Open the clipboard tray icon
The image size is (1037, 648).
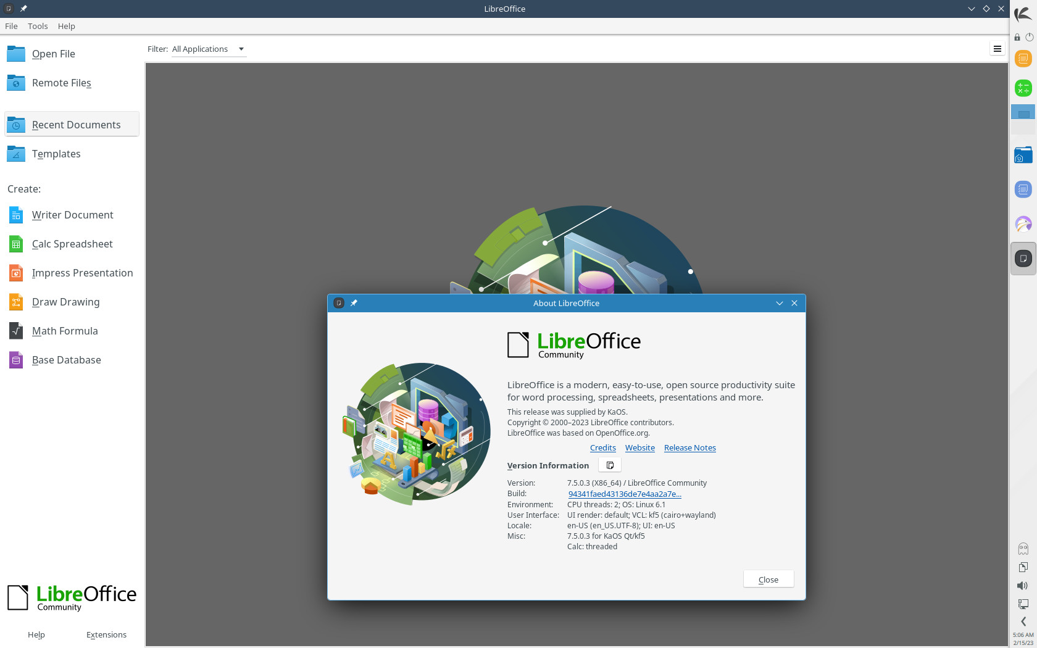(x=1023, y=567)
